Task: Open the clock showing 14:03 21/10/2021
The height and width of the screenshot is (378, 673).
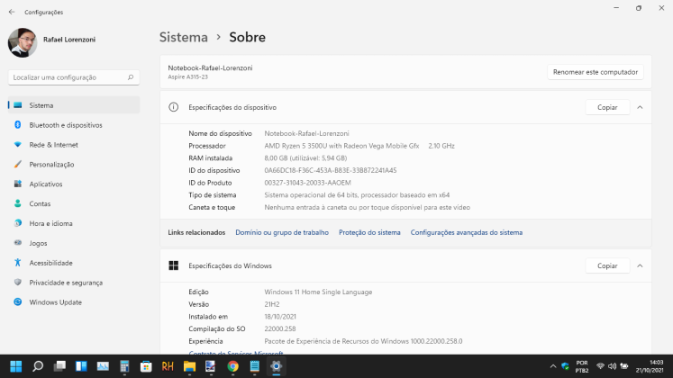Action: 650,366
